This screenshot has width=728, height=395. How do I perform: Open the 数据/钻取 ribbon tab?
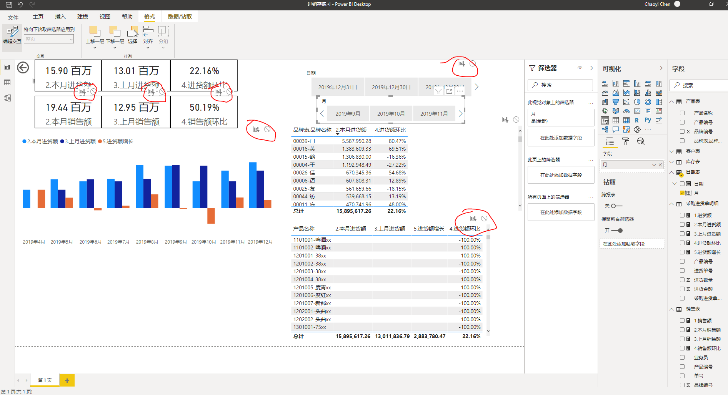(180, 17)
